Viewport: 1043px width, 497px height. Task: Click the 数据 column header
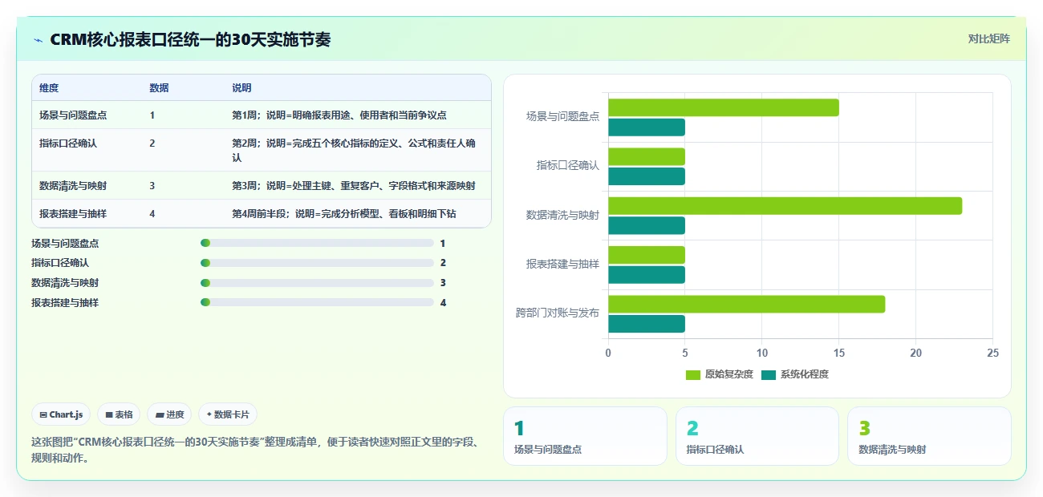(159, 87)
